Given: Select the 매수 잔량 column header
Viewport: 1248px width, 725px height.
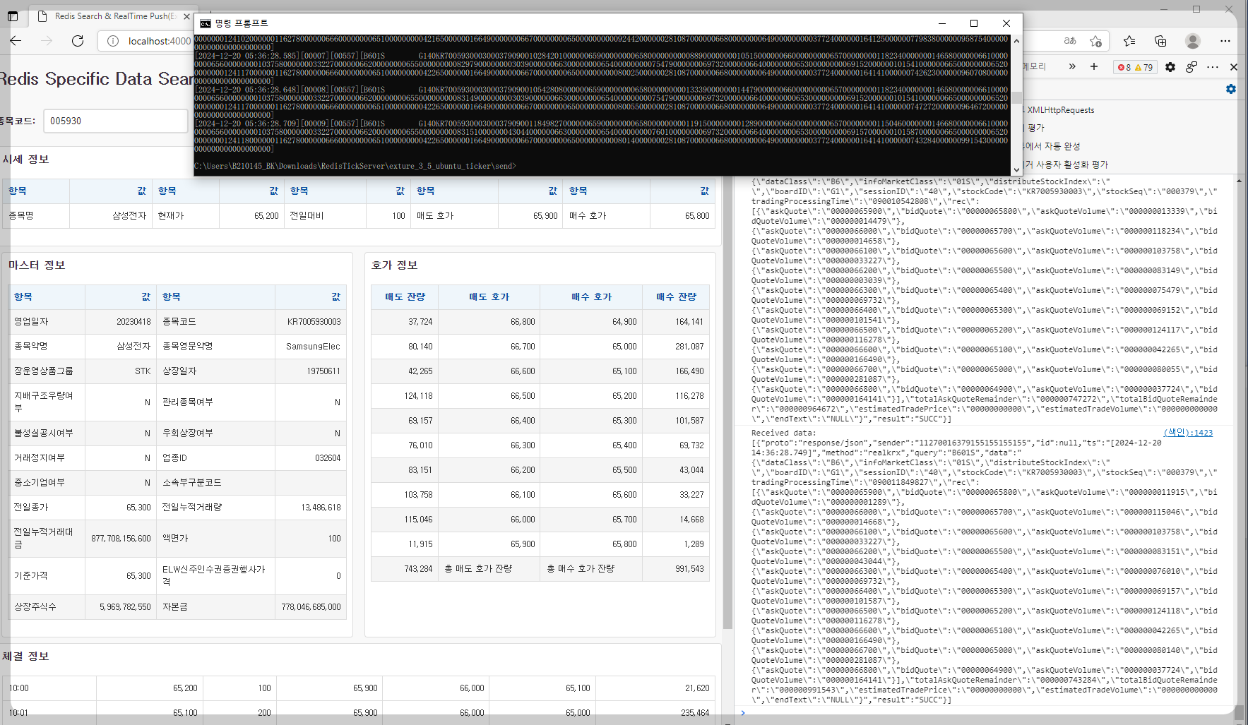Looking at the screenshot, I should (x=676, y=296).
